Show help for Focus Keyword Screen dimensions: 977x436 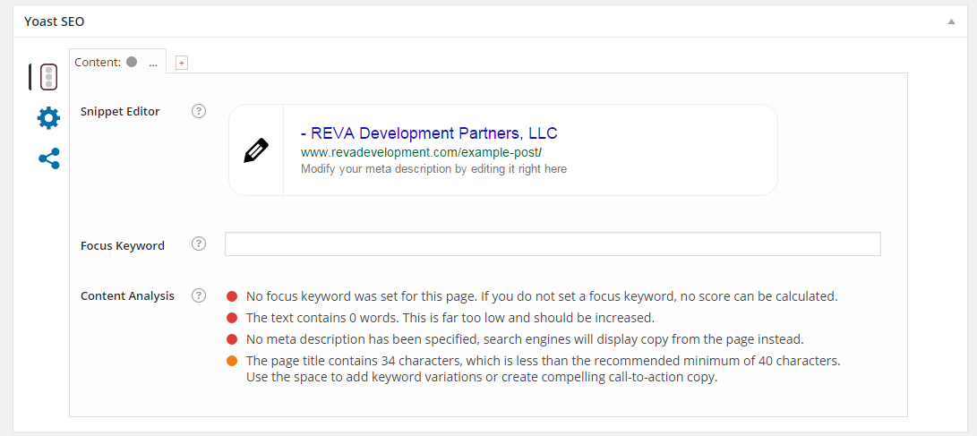click(x=198, y=244)
